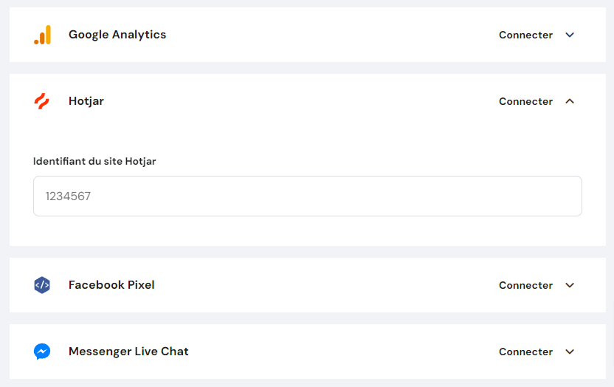Select the Google Analytics title text
The image size is (614, 387).
[117, 35]
